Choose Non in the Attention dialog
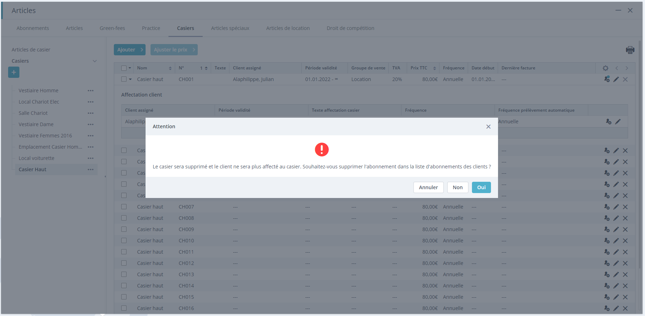The width and height of the screenshot is (645, 316). (x=457, y=187)
